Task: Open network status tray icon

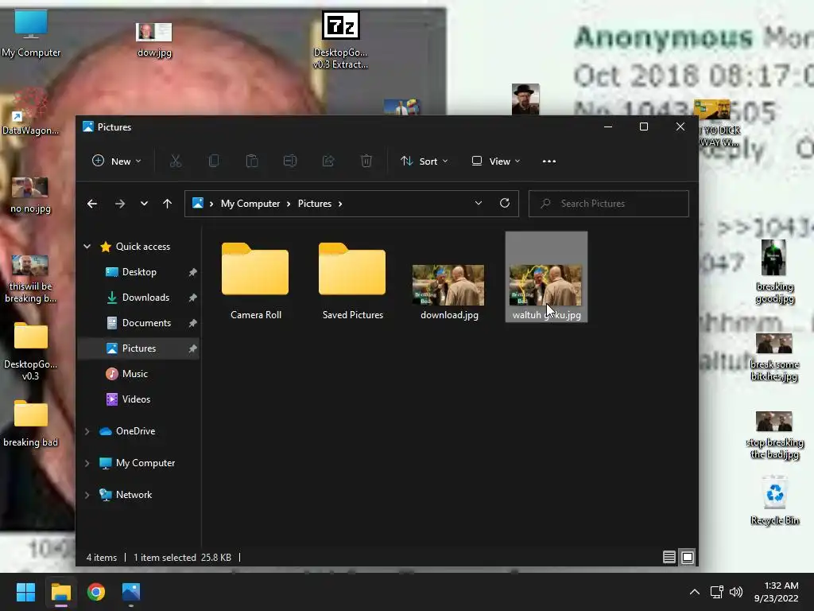Action: point(716,592)
